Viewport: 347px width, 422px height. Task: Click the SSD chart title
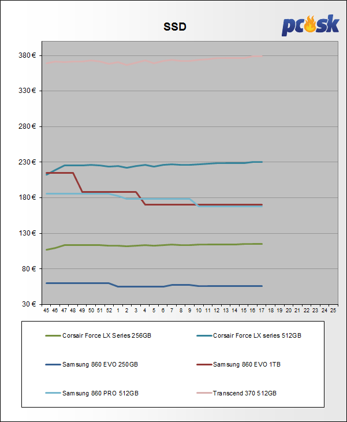click(175, 27)
